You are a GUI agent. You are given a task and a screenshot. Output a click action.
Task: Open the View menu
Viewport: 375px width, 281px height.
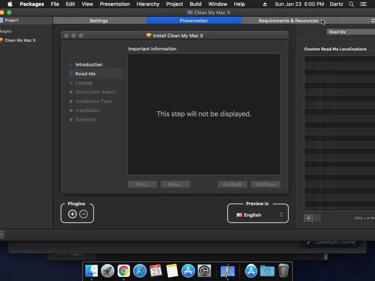pos(87,4)
